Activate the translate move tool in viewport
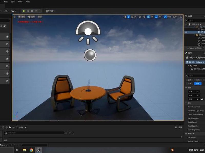The height and width of the screenshot is (153, 205). [x=129, y=17]
